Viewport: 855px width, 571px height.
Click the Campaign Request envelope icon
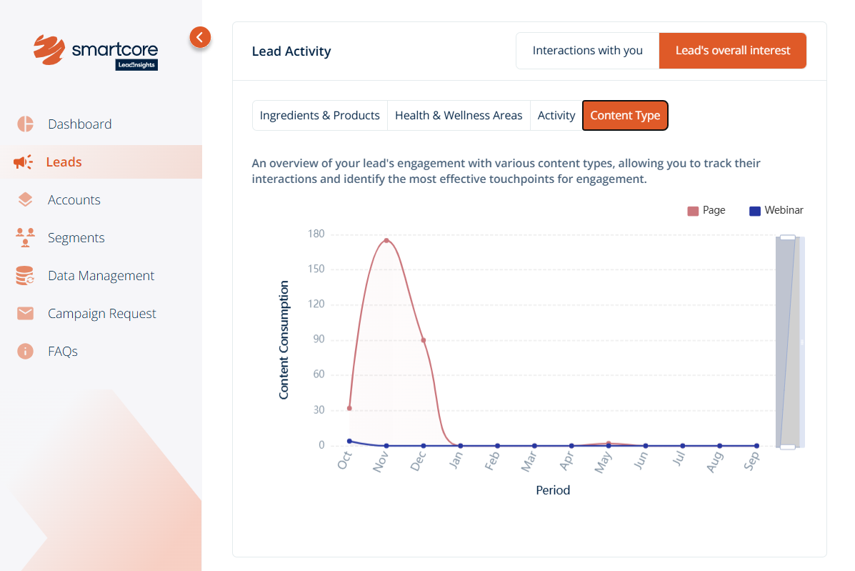tap(26, 314)
